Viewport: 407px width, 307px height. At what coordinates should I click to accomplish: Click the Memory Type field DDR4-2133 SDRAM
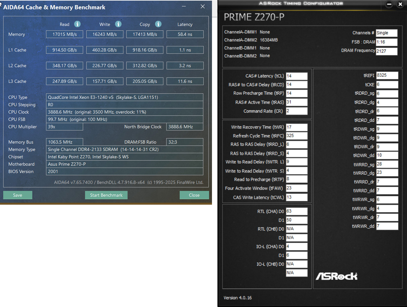(x=125, y=149)
